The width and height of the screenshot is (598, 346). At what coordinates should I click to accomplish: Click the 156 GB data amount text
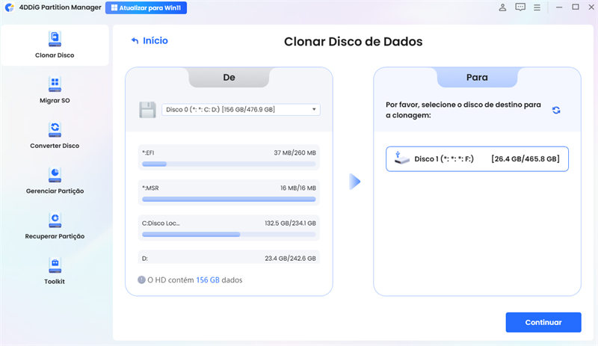point(208,279)
